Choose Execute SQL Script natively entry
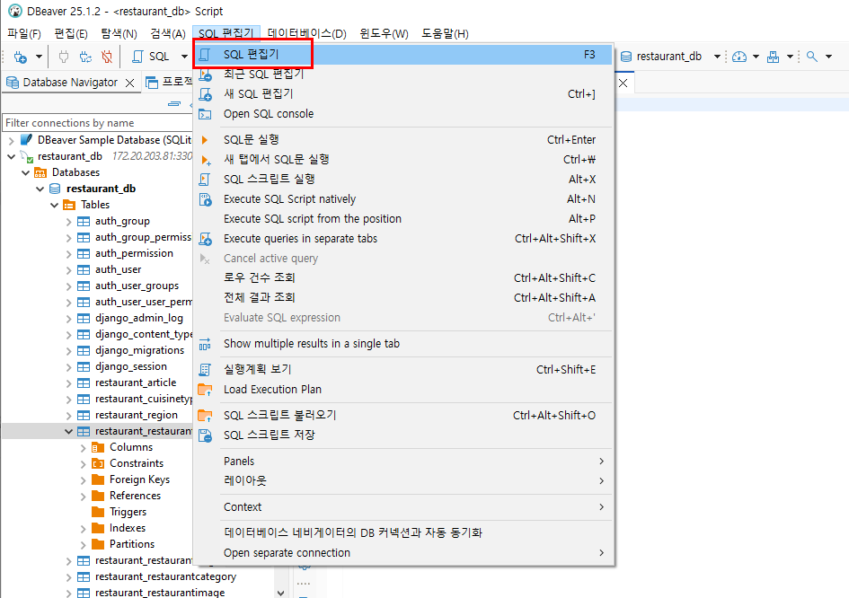Image resolution: width=849 pixels, height=598 pixels. pyautogui.click(x=404, y=199)
